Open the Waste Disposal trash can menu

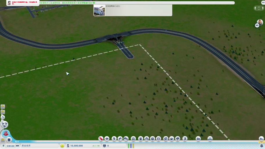click(140, 139)
